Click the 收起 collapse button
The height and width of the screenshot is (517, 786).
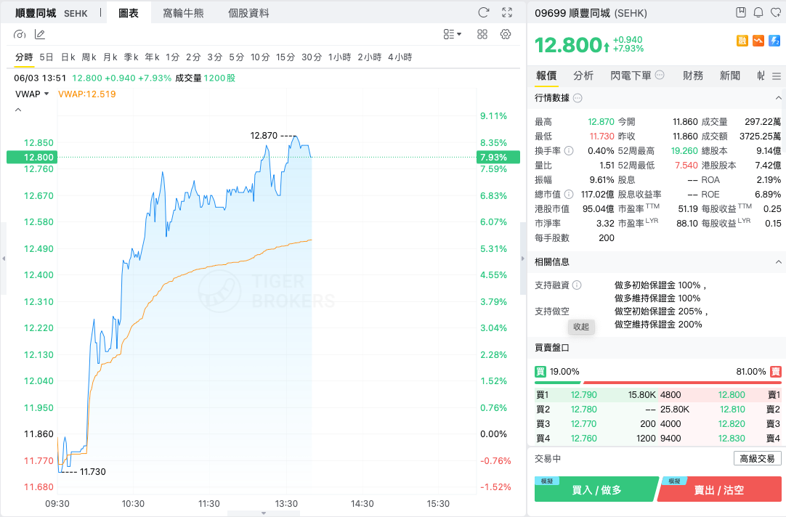pyautogui.click(x=581, y=327)
